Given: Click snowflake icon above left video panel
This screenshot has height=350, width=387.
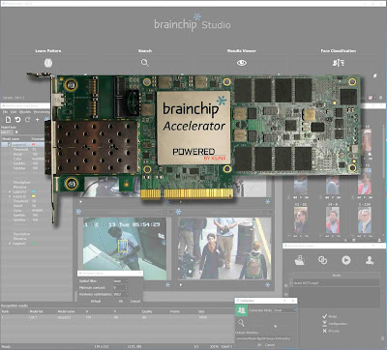Looking at the screenshot, I should (x=78, y=212).
